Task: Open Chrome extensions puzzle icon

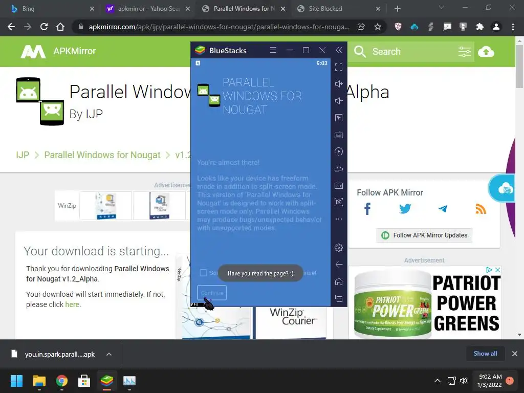Action: tap(480, 27)
